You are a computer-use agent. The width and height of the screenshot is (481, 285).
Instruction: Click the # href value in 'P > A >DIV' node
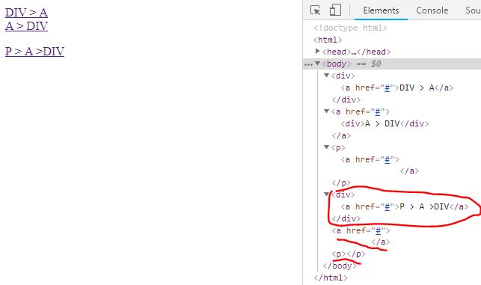pos(387,207)
